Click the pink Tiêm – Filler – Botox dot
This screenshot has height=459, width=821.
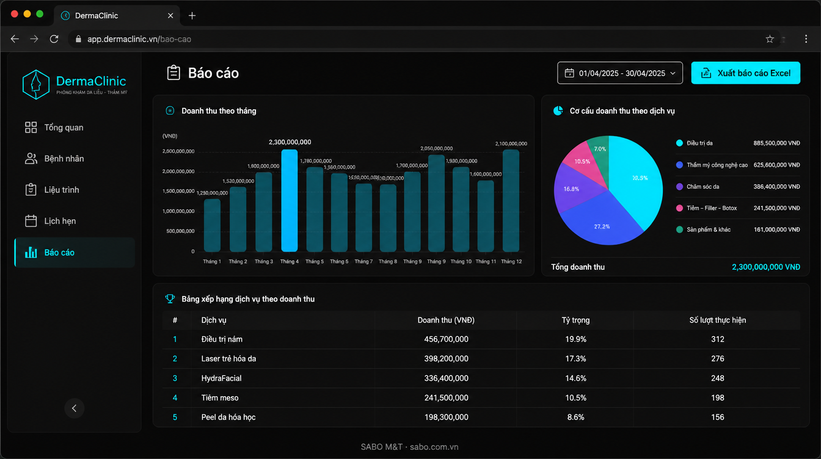tap(679, 208)
